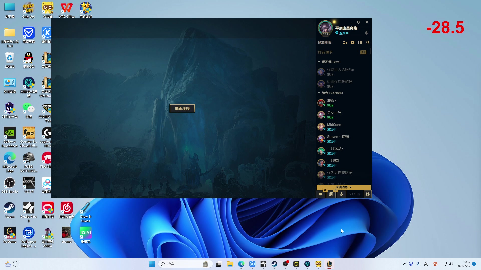Toggle the voice microphone icon
481x270 pixels.
click(x=341, y=194)
